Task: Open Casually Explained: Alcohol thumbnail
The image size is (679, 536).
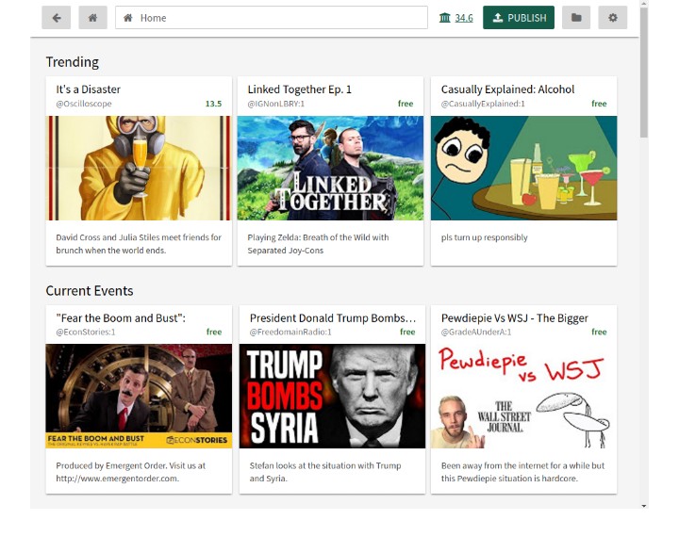Action: pos(524,168)
